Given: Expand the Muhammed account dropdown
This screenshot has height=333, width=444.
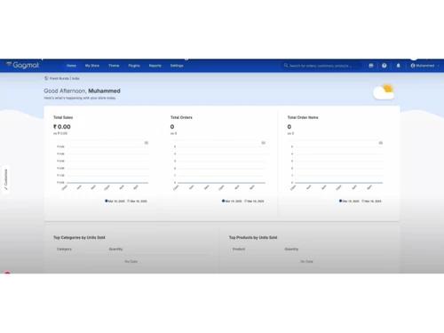Looking at the screenshot, I should [425, 66].
